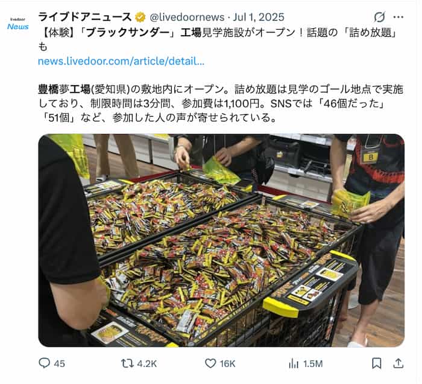The image size is (422, 384).
Task: Open the share upload icon
Action: point(398,363)
